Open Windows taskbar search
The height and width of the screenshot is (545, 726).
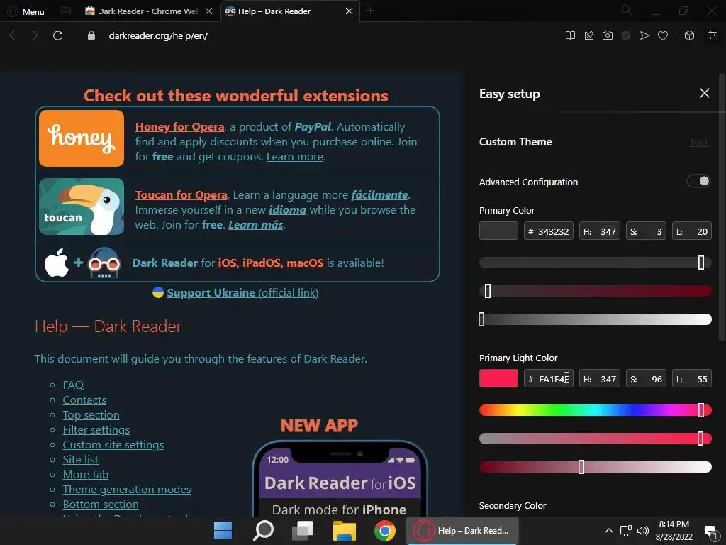pyautogui.click(x=263, y=531)
